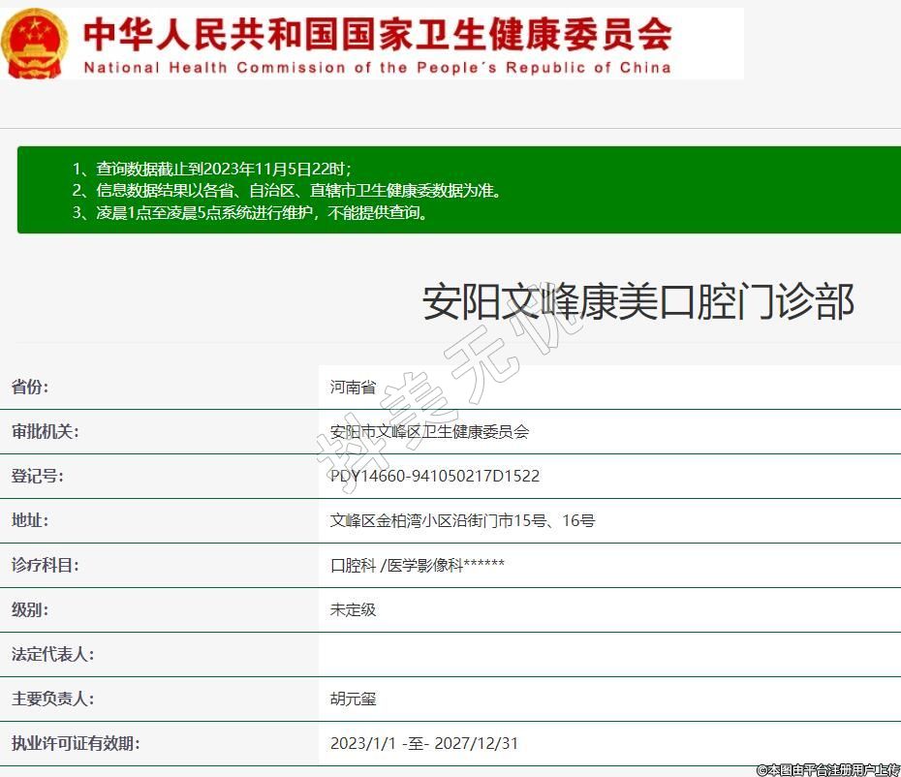Select the person in charge name 胡元玺
This screenshot has height=777, width=901.
(353, 699)
